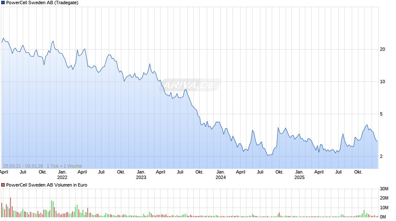Click the price axis label 2

coord(381,156)
